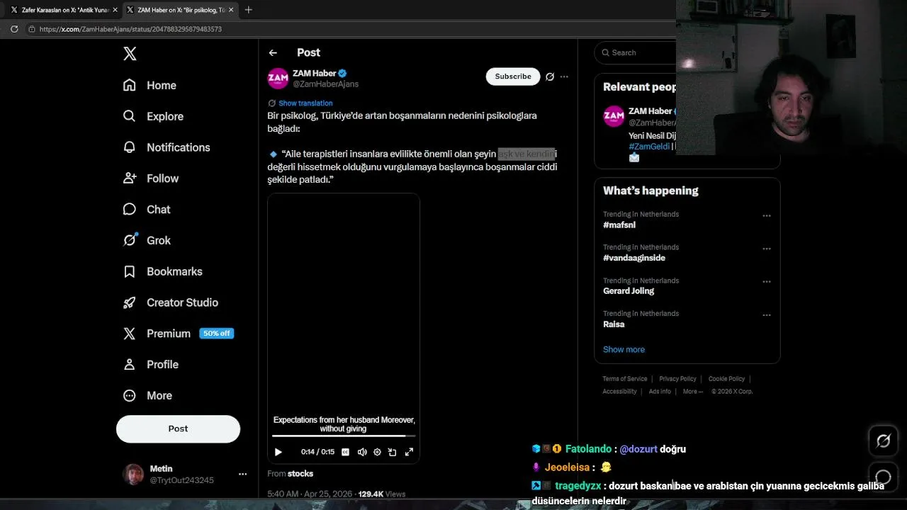Expand the footer More menu
The image size is (907, 510).
pos(693,392)
